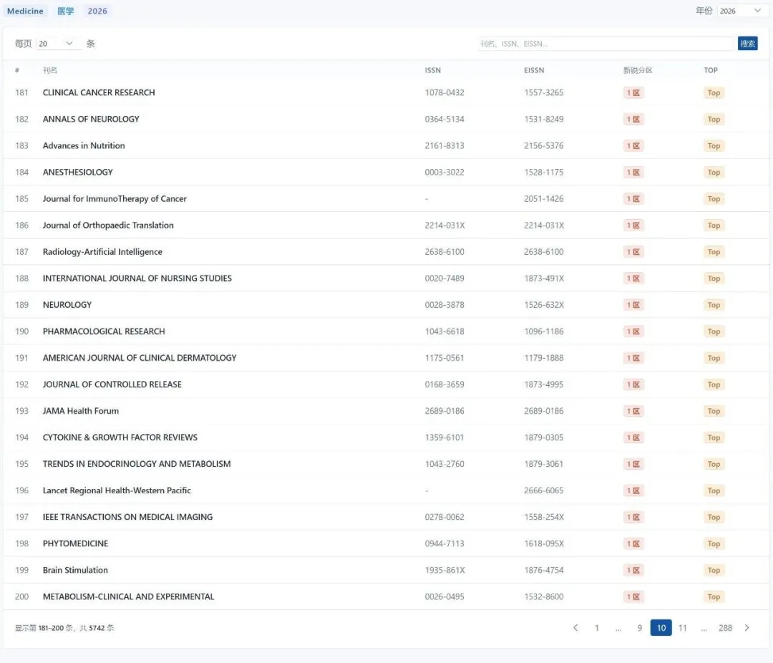
Task: Go to page 11 in pagination
Action: [683, 628]
